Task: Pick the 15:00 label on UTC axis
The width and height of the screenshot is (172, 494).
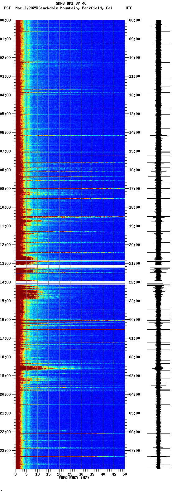Action: [x=134, y=151]
